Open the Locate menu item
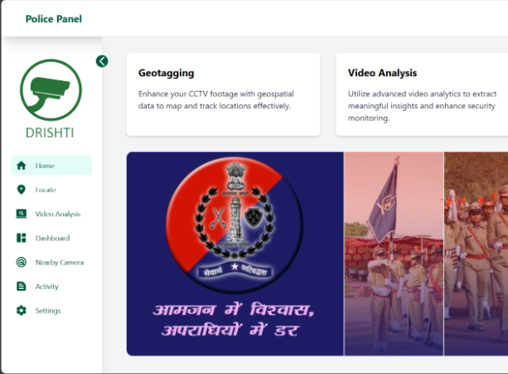The image size is (508, 374). pos(51,189)
